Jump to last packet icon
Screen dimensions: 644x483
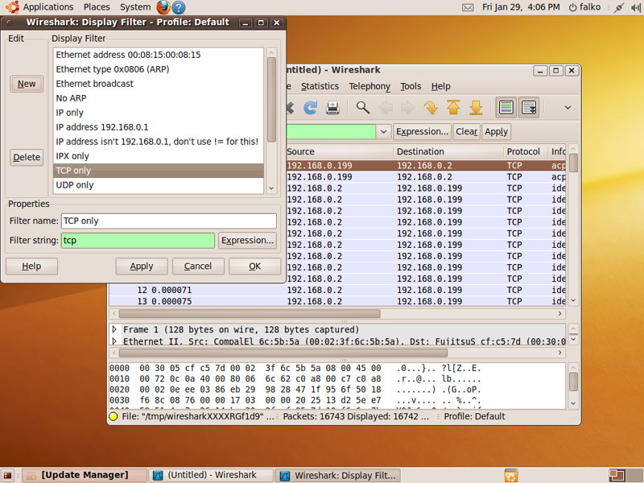(x=476, y=107)
